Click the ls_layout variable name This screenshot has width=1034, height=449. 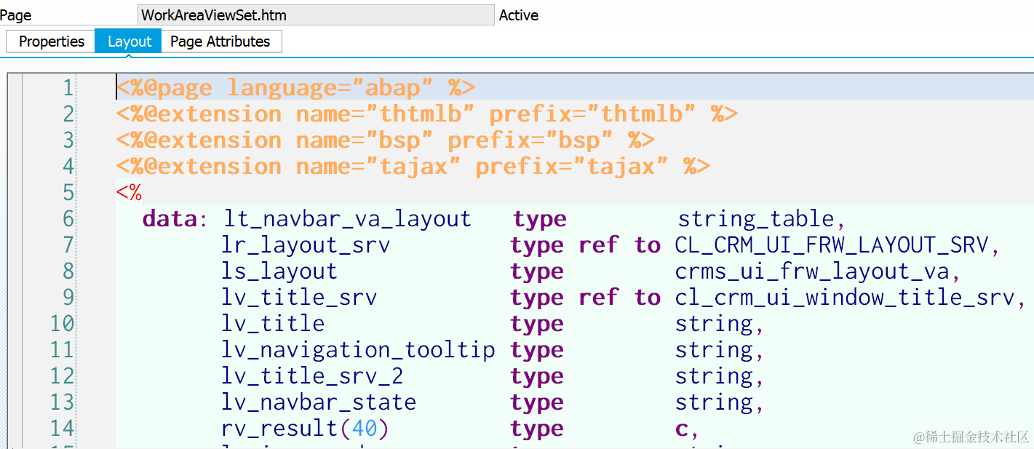click(x=279, y=271)
